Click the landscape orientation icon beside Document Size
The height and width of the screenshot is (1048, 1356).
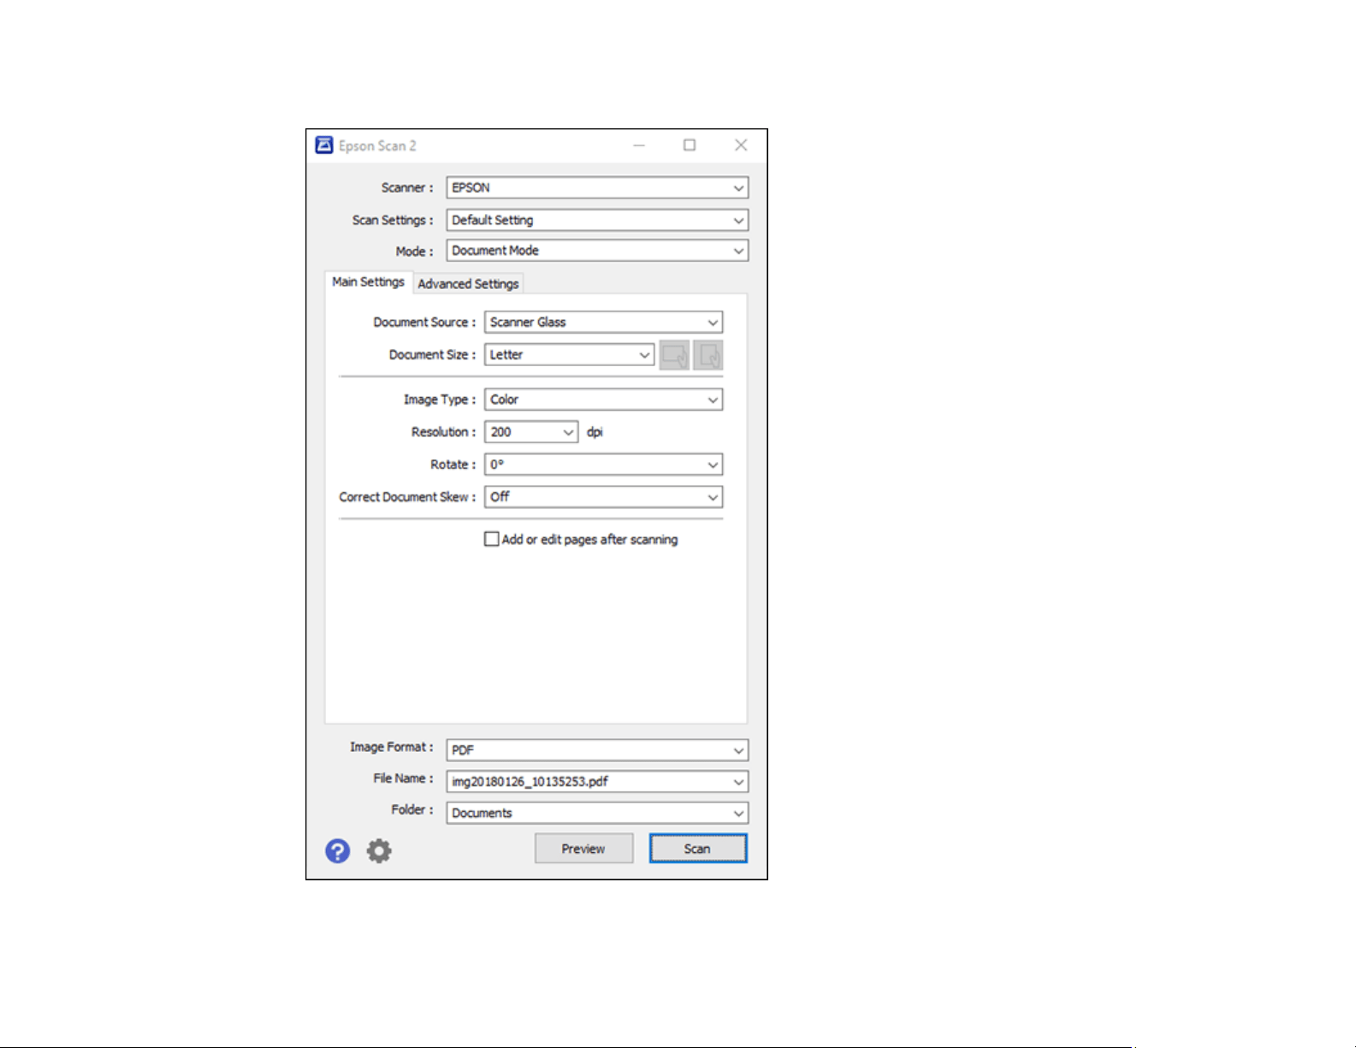(674, 355)
